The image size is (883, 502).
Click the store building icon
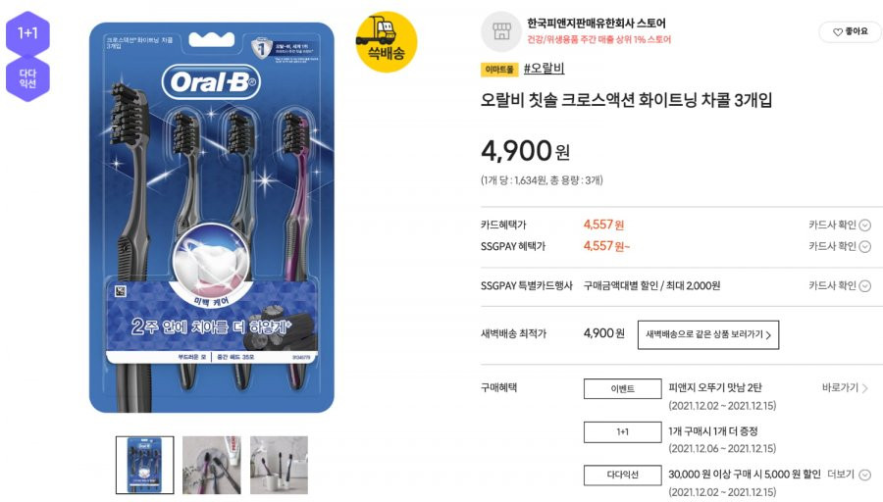click(x=501, y=31)
